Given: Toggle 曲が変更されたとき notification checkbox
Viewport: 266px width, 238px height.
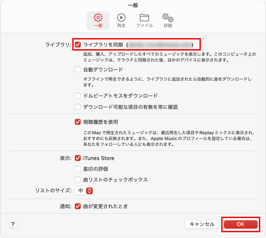Looking at the screenshot, I should [x=78, y=206].
